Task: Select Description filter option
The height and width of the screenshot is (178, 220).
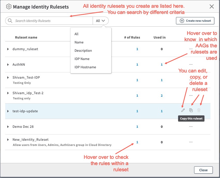Action: click(x=83, y=50)
